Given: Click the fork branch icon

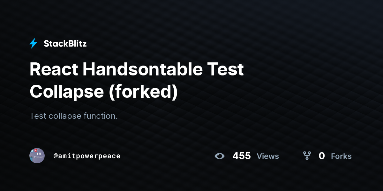Looking at the screenshot, I should (307, 156).
